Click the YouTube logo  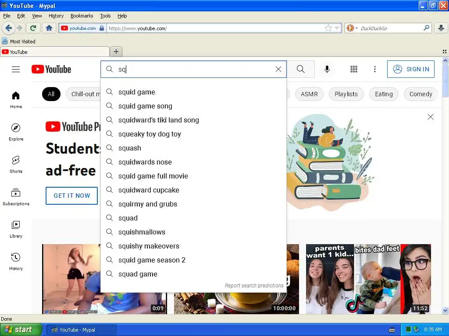(51, 69)
